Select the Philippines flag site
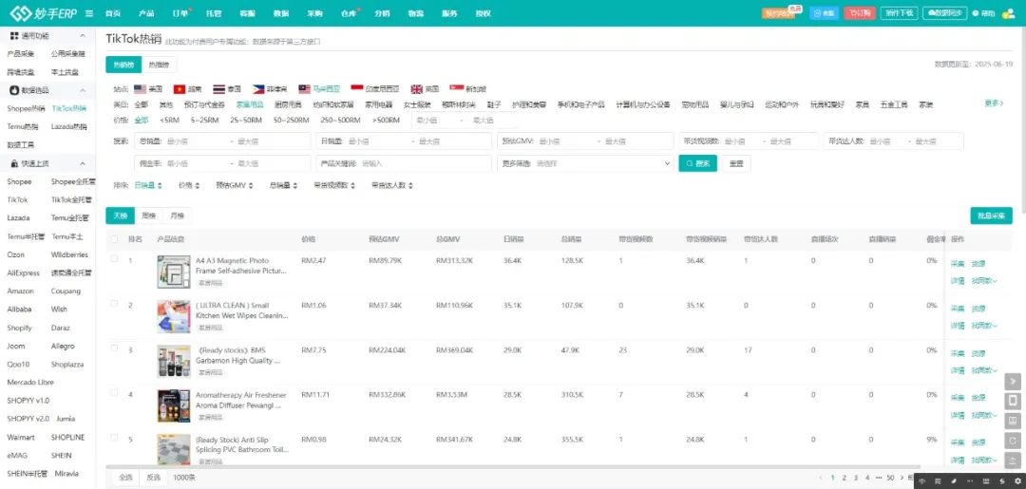The image size is (1026, 489). (x=257, y=89)
